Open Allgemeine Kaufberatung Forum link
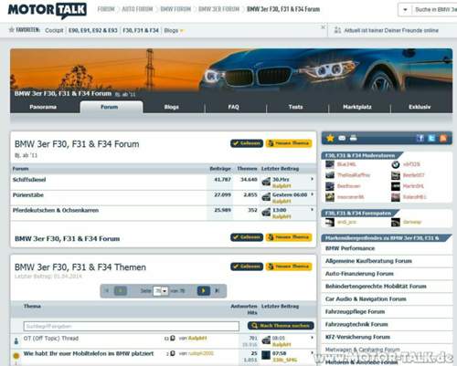 [x=368, y=261]
